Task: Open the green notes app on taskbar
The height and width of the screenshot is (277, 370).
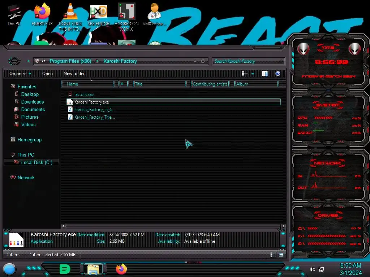Action: tap(65, 269)
